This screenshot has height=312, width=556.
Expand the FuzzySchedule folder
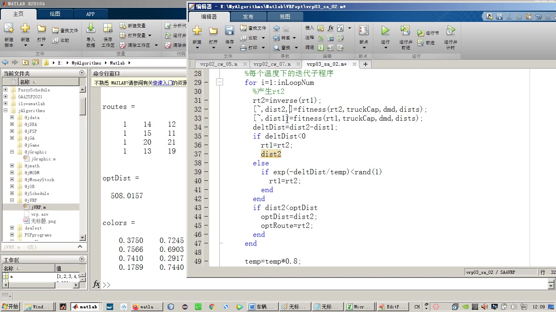coord(5,90)
